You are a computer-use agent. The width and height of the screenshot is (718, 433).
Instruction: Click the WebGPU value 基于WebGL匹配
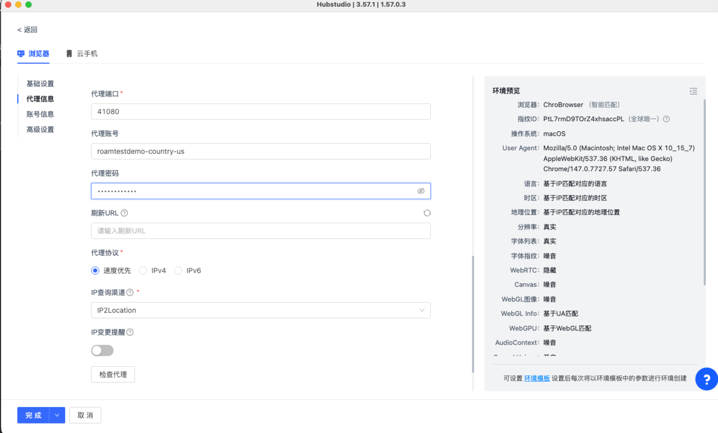pyautogui.click(x=567, y=328)
